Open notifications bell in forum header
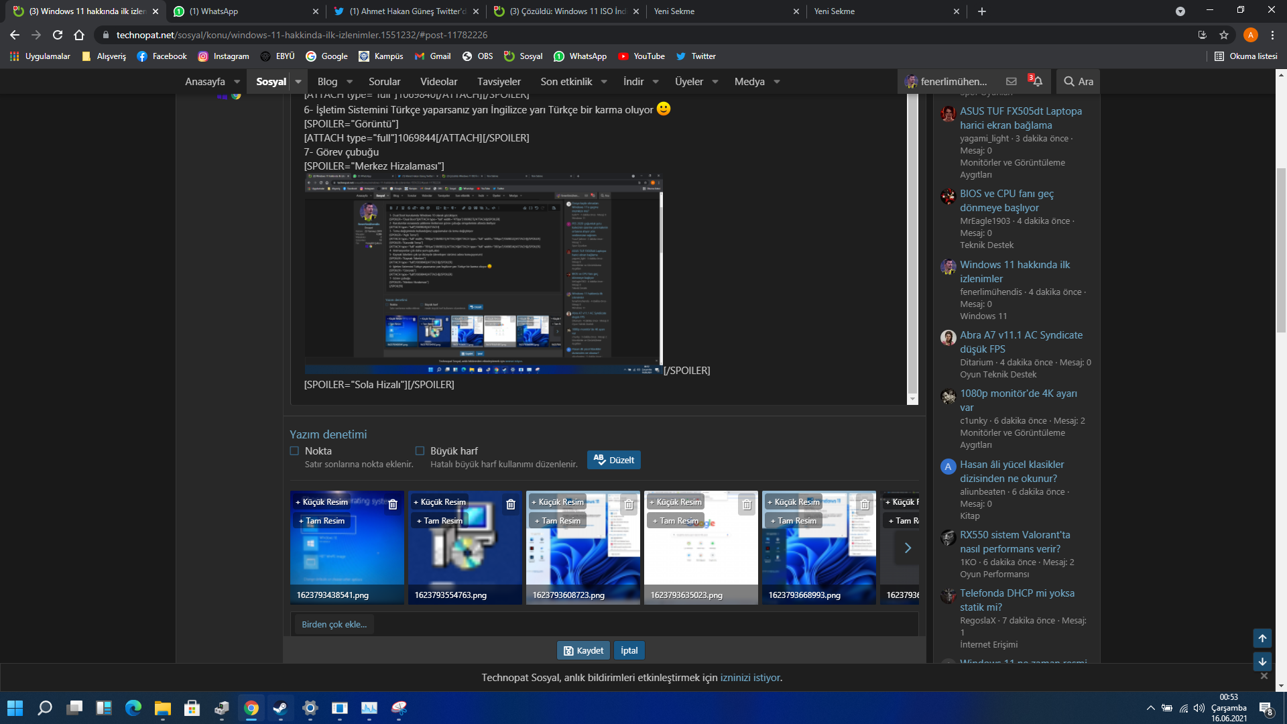 pyautogui.click(x=1037, y=81)
